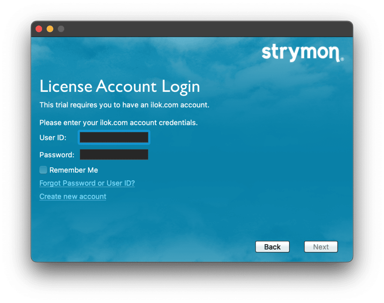Focus the highlighted User ID text box

(114, 137)
